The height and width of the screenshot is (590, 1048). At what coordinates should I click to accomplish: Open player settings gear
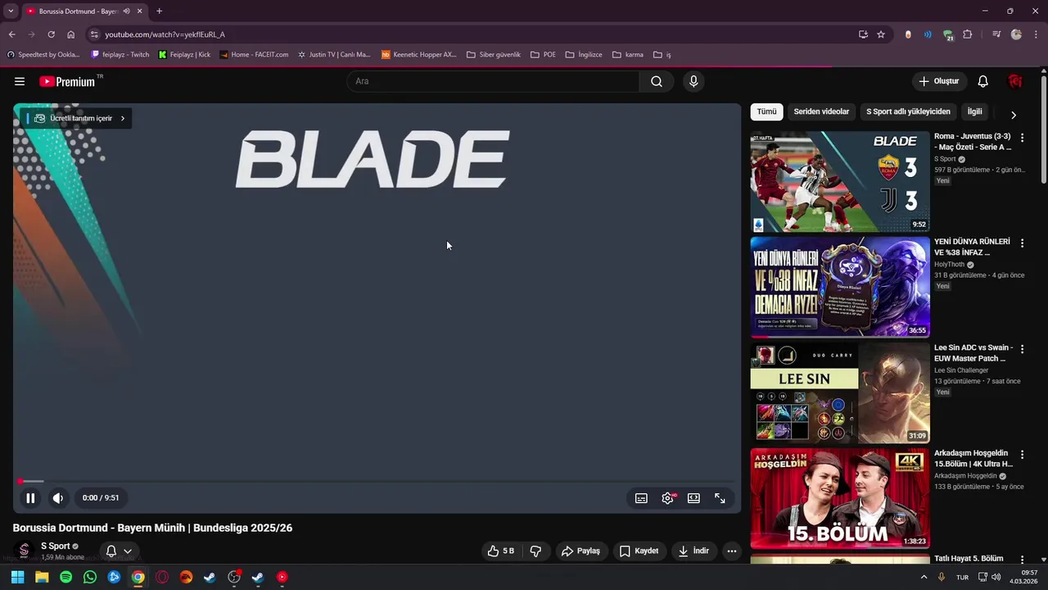click(668, 497)
